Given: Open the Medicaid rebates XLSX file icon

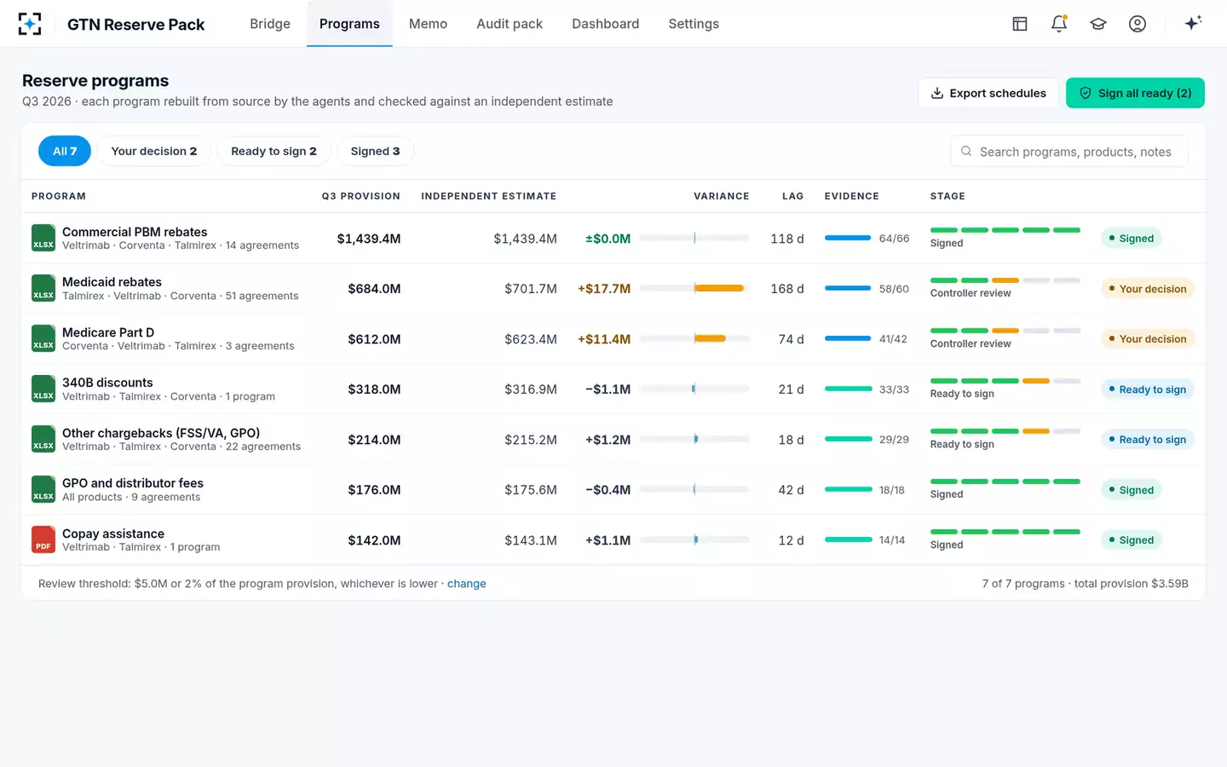Looking at the screenshot, I should pos(43,288).
